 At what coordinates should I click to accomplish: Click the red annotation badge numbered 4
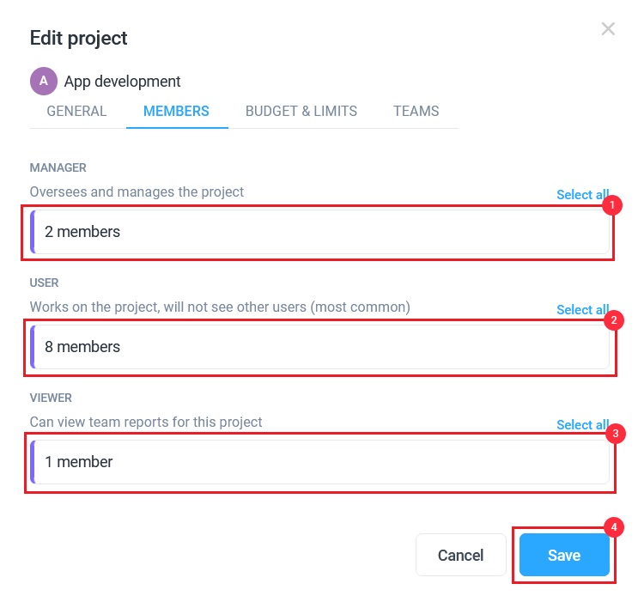click(614, 527)
